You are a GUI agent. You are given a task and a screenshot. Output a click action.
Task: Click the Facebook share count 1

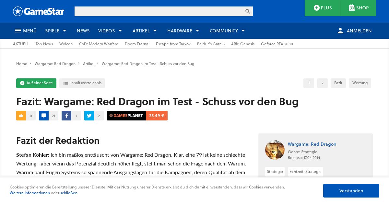[x=76, y=116]
